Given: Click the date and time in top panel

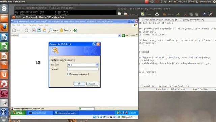Looking at the screenshot, I should [x=184, y=2].
